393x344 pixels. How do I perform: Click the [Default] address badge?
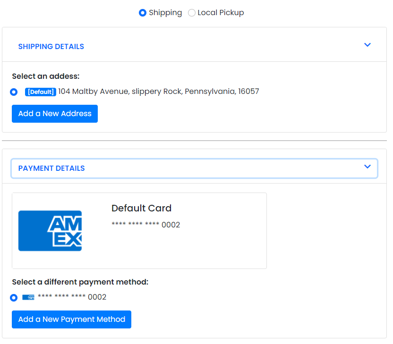click(41, 92)
